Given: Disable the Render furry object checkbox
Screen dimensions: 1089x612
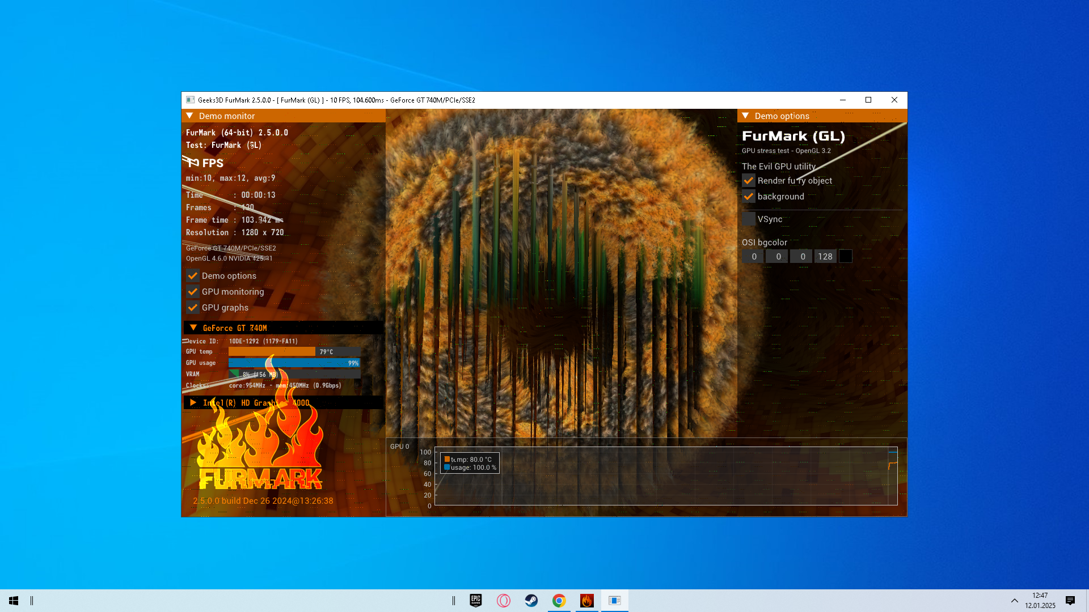Looking at the screenshot, I should coord(749,181).
